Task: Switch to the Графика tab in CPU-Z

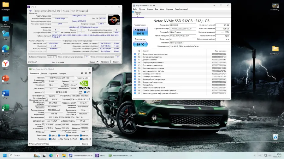Action: (66, 11)
